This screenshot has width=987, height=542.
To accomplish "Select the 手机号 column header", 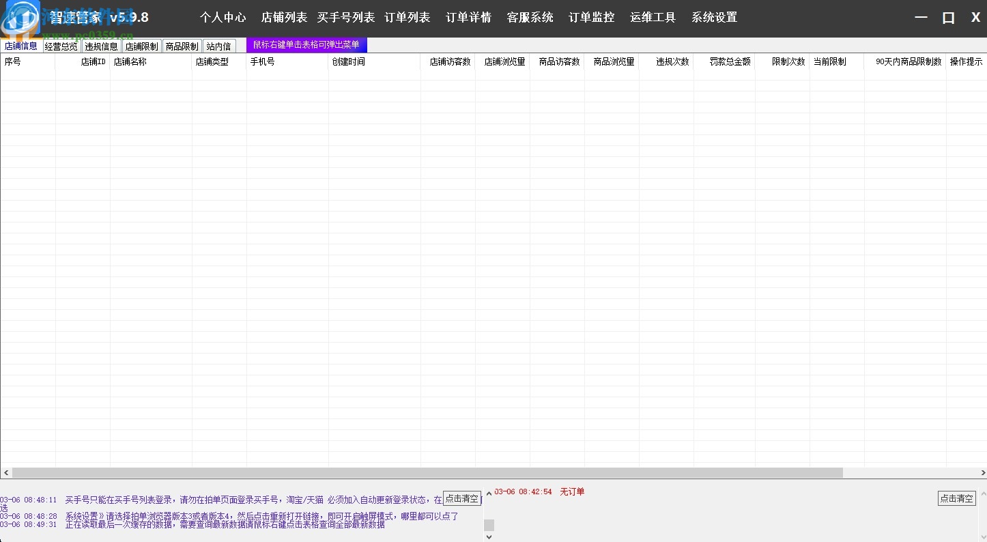I will click(x=287, y=62).
